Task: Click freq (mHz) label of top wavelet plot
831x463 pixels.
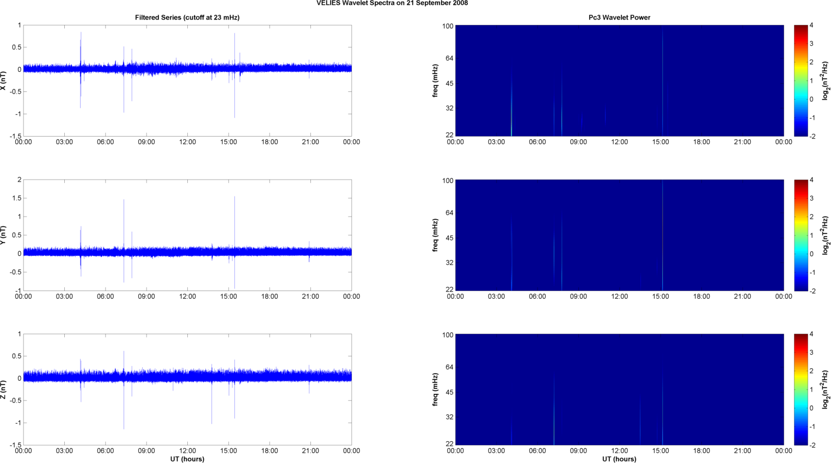Action: point(436,81)
